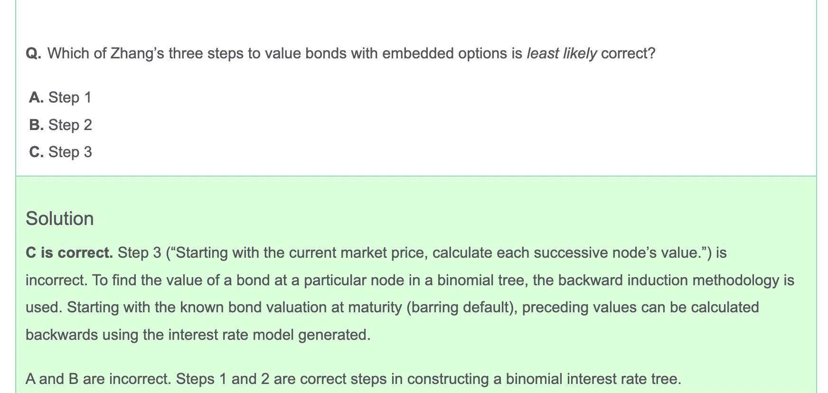This screenshot has width=828, height=393.
Task: Click the italic 'least likely' phrase
Action: (562, 53)
